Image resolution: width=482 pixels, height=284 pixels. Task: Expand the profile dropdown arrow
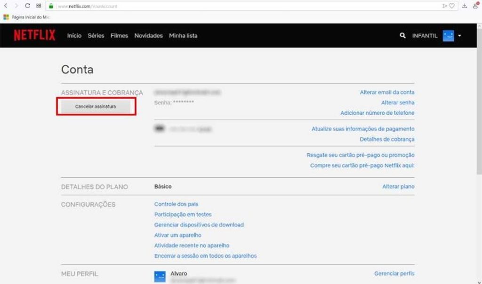pyautogui.click(x=459, y=36)
